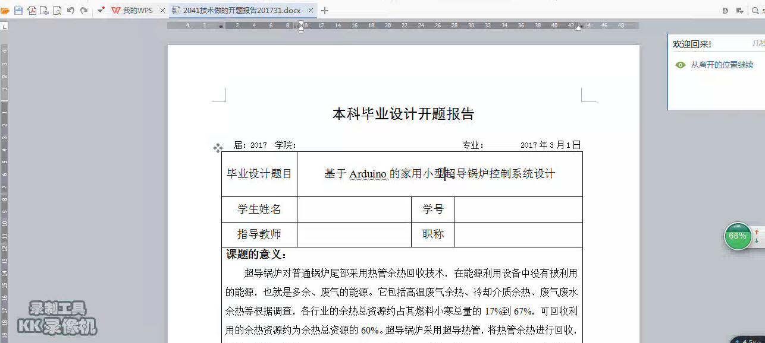The width and height of the screenshot is (765, 343).
Task: Click the green 66% memory ball
Action: coord(738,236)
